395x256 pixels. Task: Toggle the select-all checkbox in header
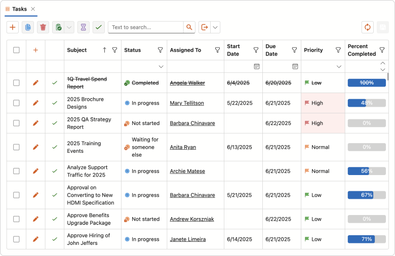click(x=16, y=50)
